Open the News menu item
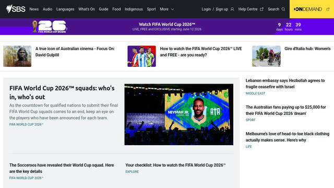 tap(34, 9)
